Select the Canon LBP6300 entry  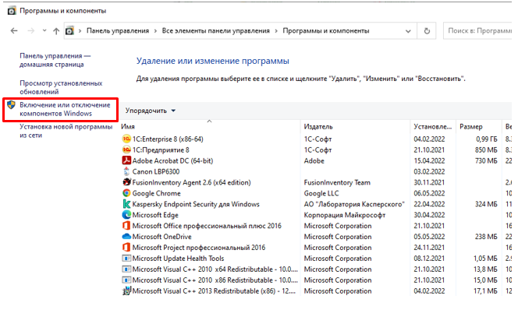[x=156, y=171]
